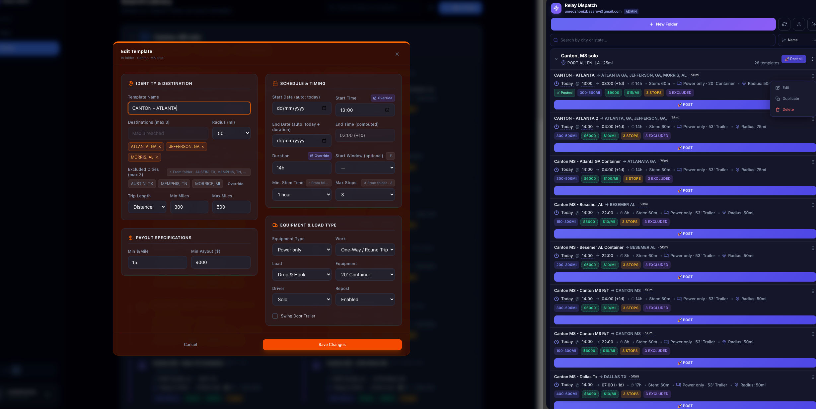Click the Schedule & Timing calendar icon
The height and width of the screenshot is (409, 816).
275,84
